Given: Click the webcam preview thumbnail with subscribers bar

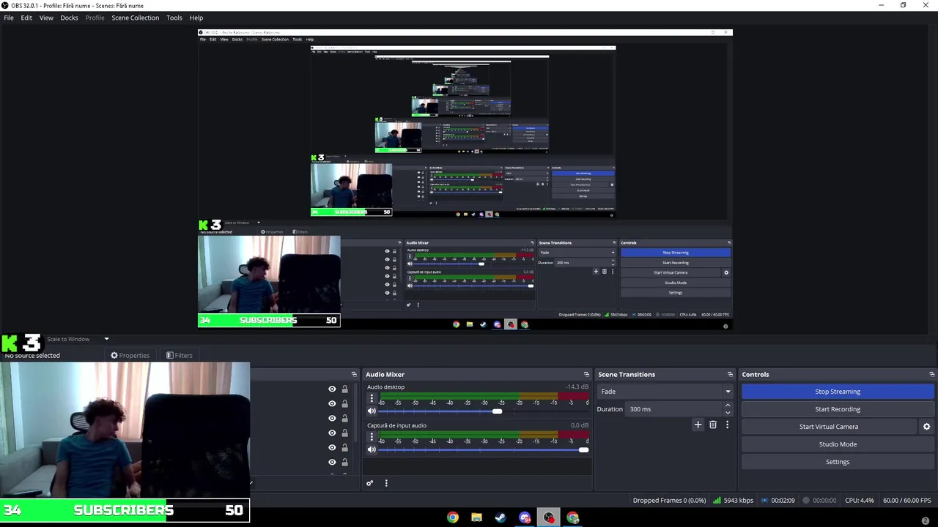Looking at the screenshot, I should [x=125, y=442].
